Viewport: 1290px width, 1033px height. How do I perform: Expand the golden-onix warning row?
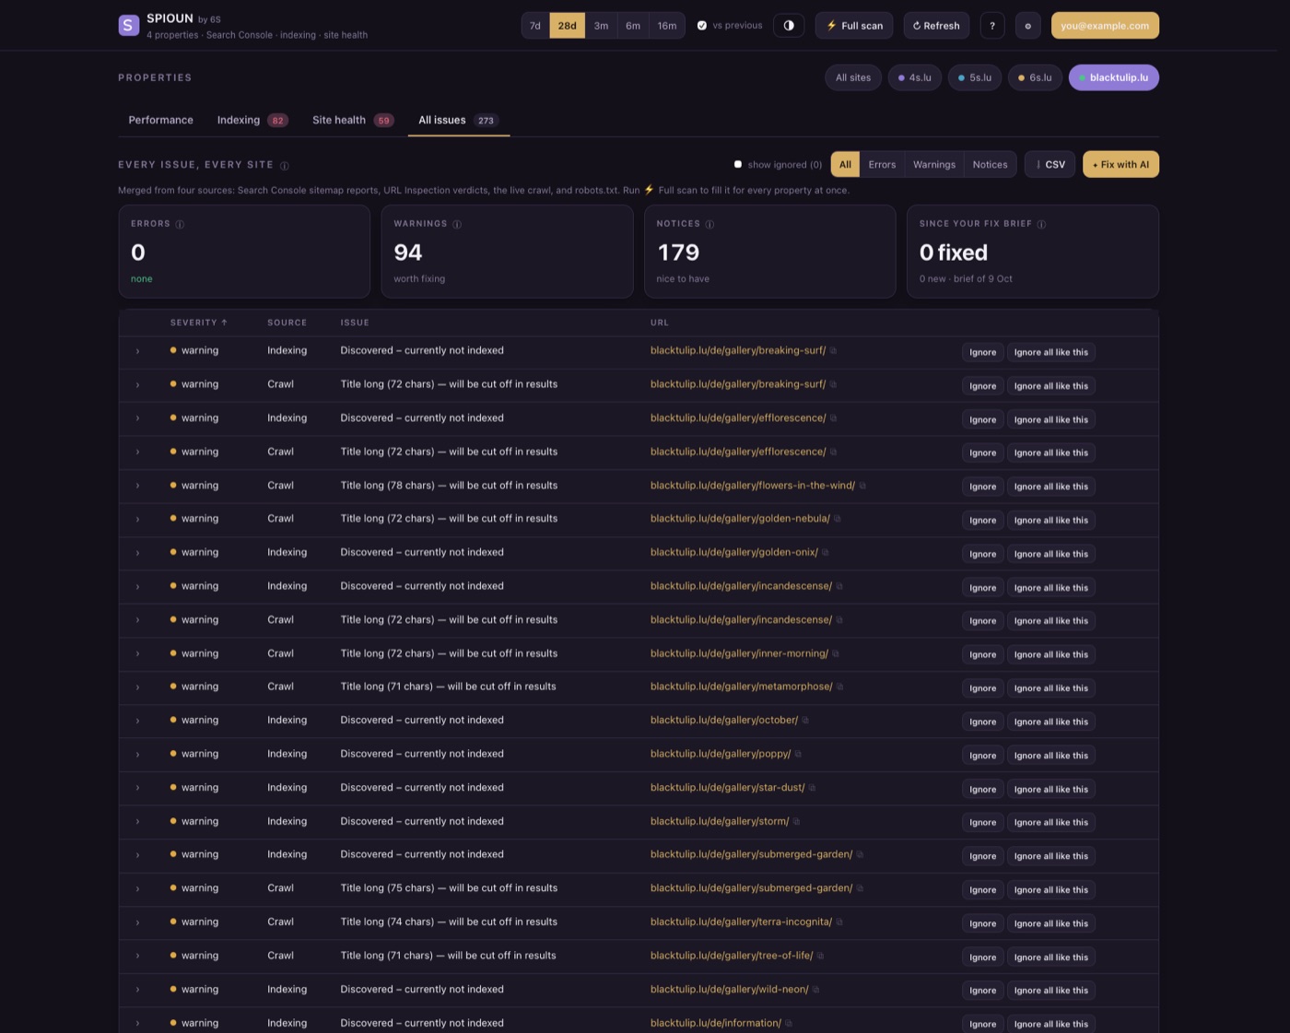click(x=137, y=553)
